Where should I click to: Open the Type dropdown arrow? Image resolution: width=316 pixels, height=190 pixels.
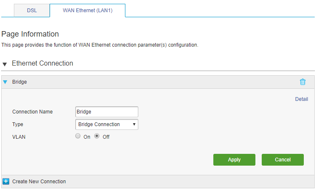[x=134, y=124]
